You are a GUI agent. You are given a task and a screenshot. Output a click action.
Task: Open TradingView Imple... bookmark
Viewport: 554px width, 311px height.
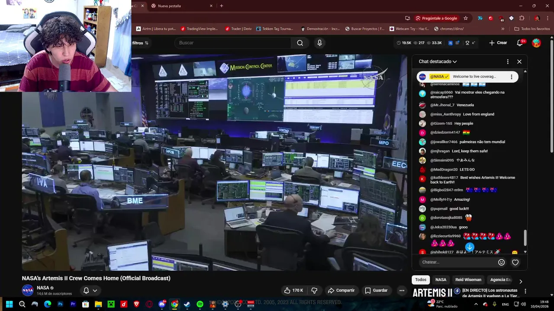click(x=199, y=29)
